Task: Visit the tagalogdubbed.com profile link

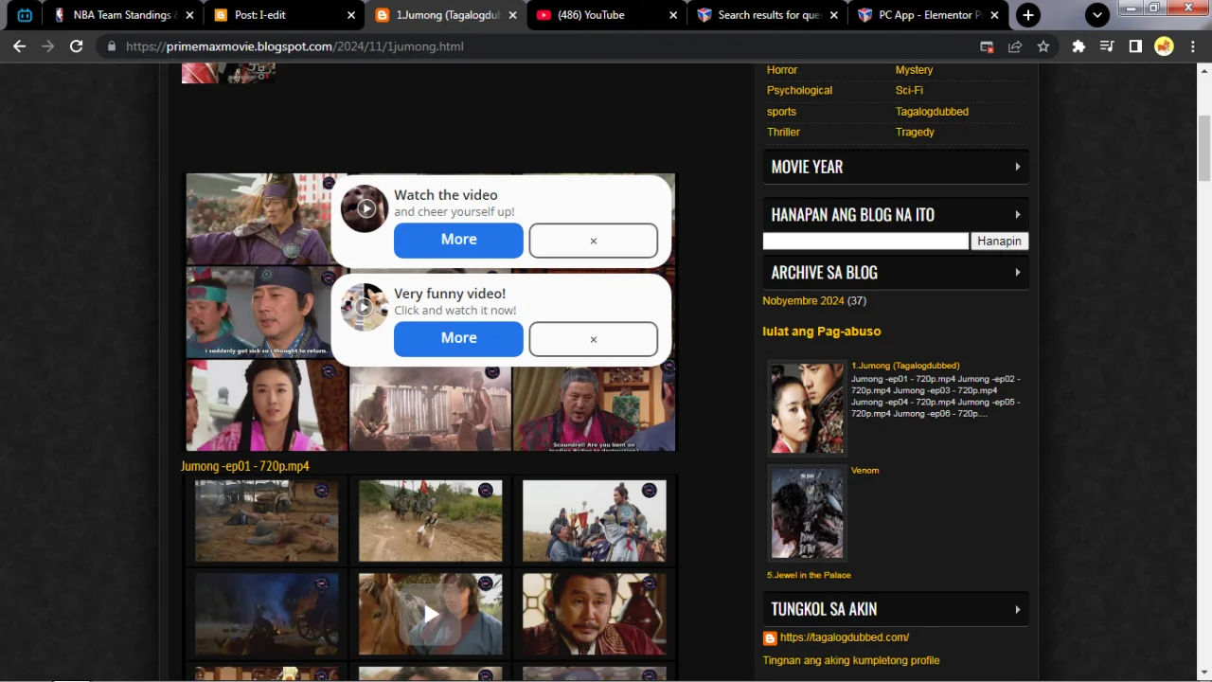Action: pyautogui.click(x=845, y=637)
